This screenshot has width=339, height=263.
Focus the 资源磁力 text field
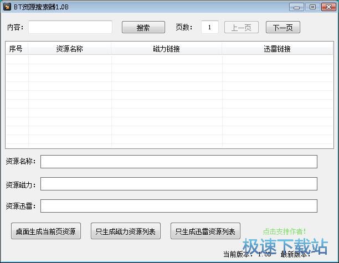[x=179, y=184]
